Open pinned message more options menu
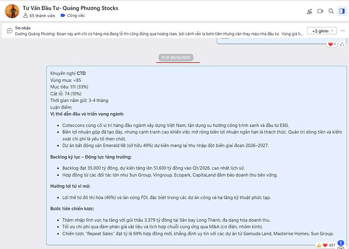349x249 pixels. point(342,31)
